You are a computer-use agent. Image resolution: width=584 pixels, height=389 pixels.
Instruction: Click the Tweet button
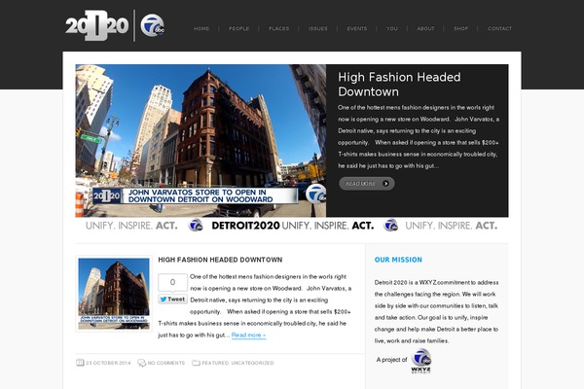pos(172,300)
